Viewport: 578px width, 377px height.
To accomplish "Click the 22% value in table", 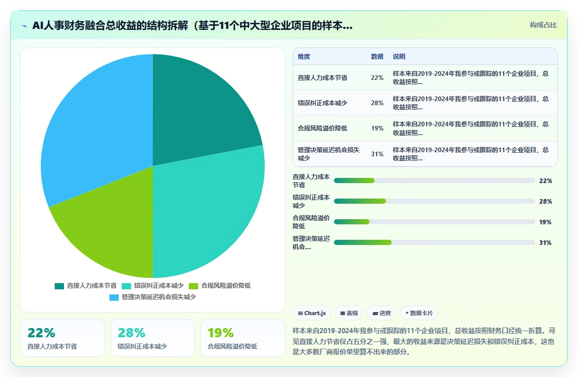I will 377,78.
